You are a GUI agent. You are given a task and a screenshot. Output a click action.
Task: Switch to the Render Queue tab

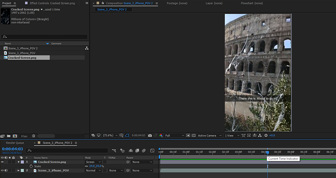point(15,143)
